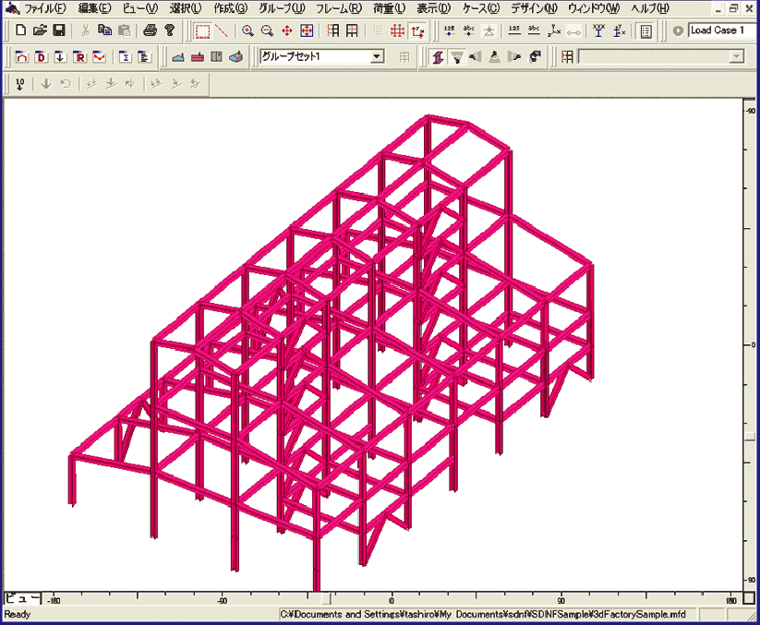Screen dimensions: 760x625
Task: Click the XXX section name label icon
Action: (x=599, y=31)
